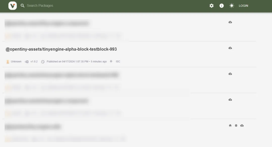Click the Unknown author avatar
The width and height of the screenshot is (272, 147).
click(8, 62)
